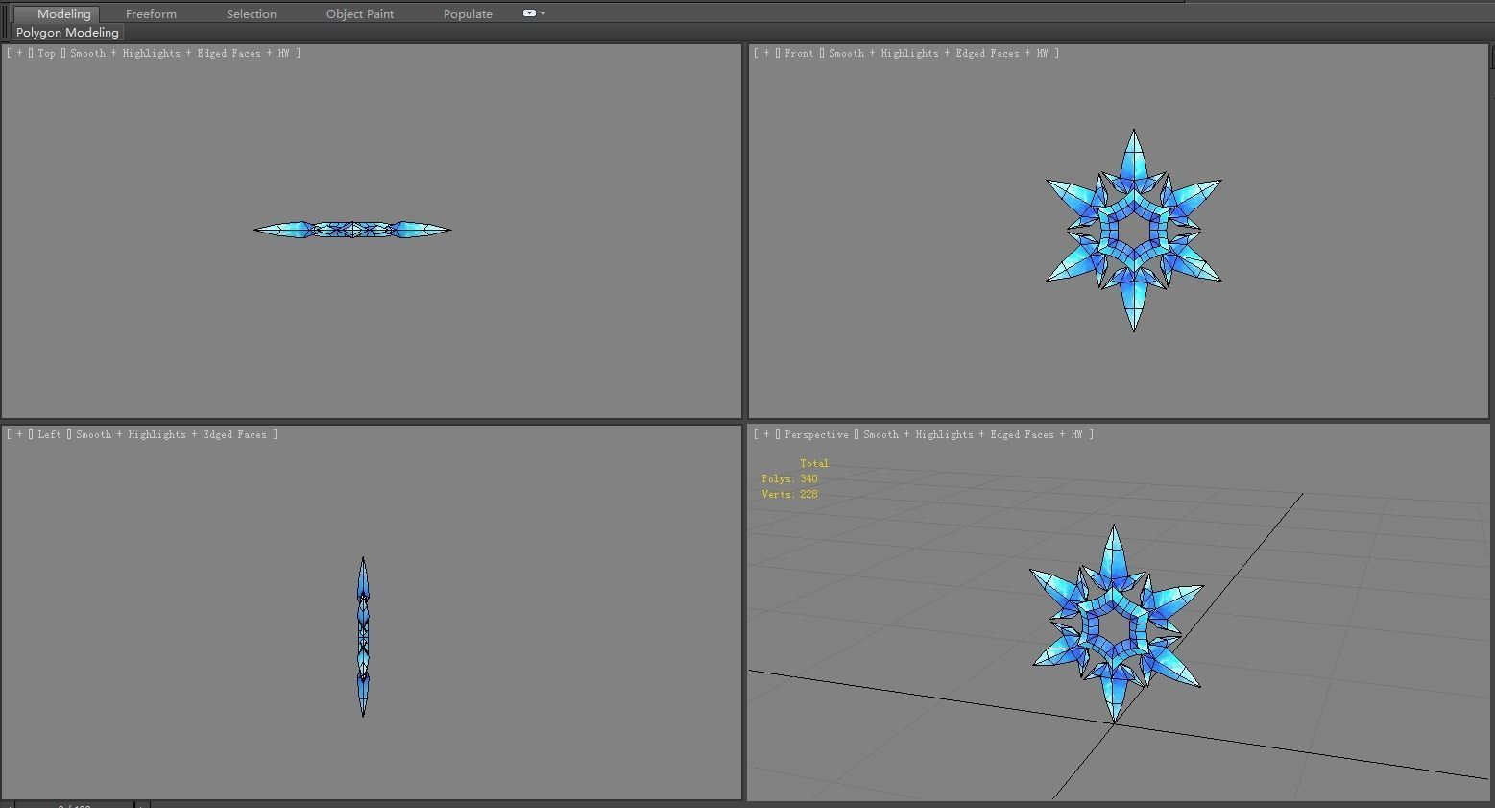Viewport: 1495px width, 808px height.
Task: Open the ribbon display options dropdown
Action: [534, 13]
